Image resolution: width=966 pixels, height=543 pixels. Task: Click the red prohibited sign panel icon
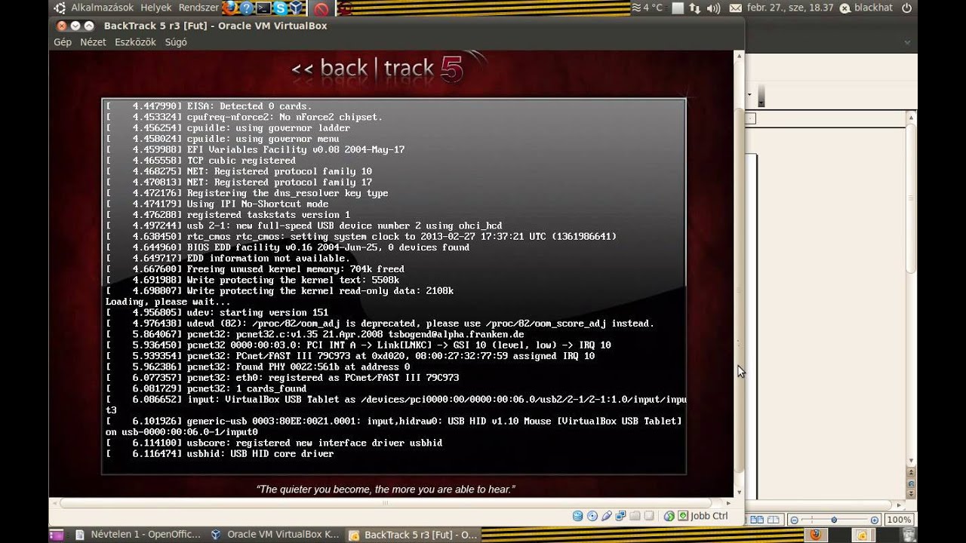point(321,8)
